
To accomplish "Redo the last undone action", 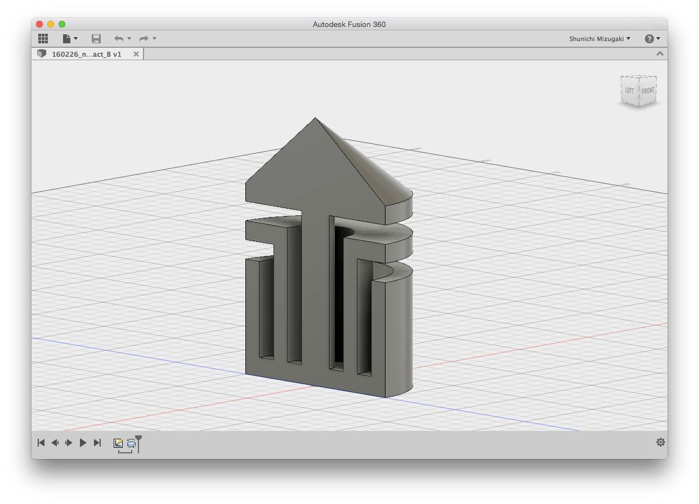I will 144,38.
